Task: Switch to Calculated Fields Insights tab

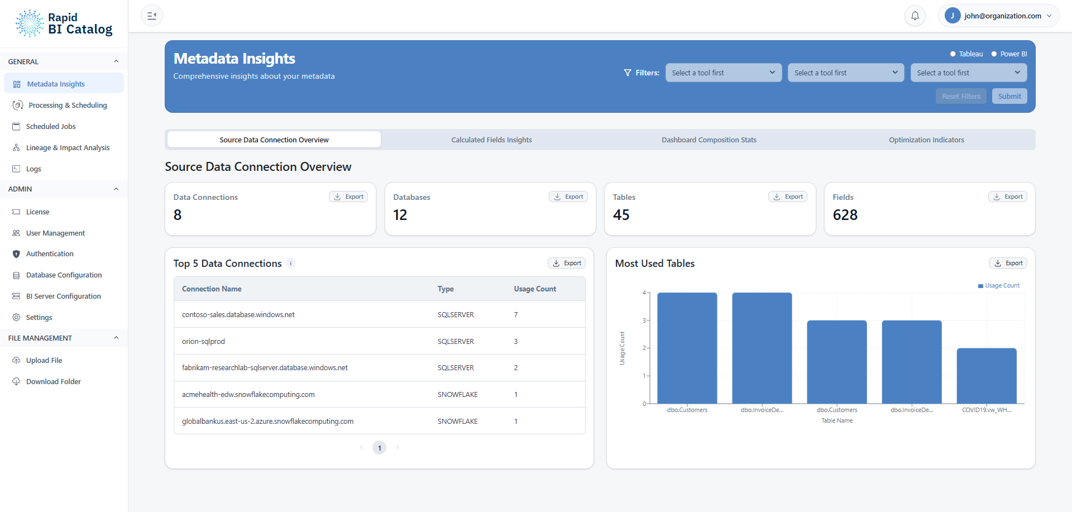Action: pyautogui.click(x=491, y=140)
